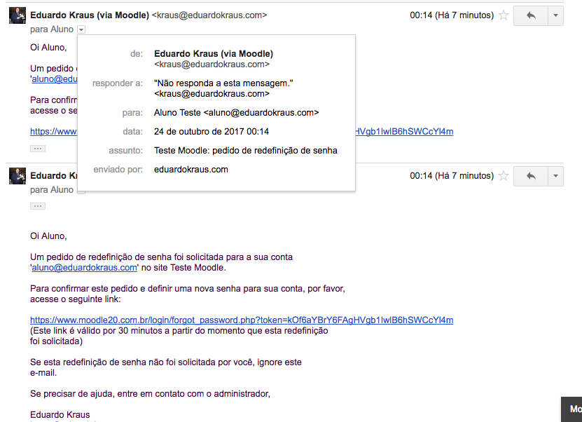The height and width of the screenshot is (422, 582).
Task: Collapse details arrow next to 'para Aluno'
Action: [x=81, y=29]
